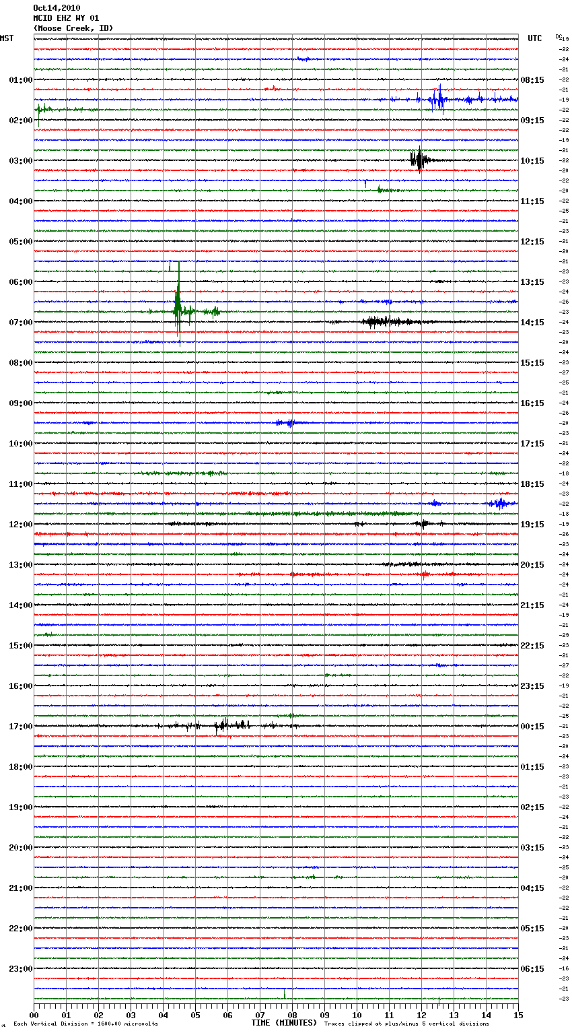This screenshot has width=572, height=1033.
Task: Click the Each Vertical Division scale note
Action: click(x=86, y=1024)
